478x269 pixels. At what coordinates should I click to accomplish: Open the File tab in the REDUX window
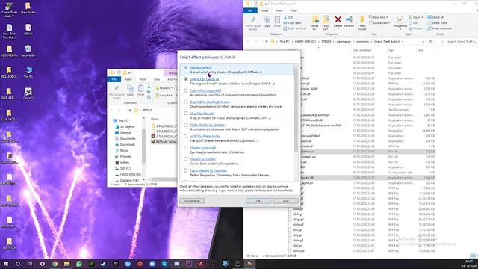pyautogui.click(x=114, y=79)
